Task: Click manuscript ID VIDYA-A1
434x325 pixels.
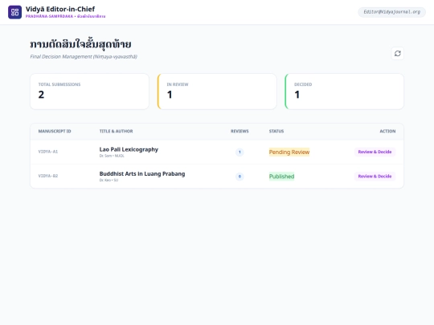Action: point(48,152)
